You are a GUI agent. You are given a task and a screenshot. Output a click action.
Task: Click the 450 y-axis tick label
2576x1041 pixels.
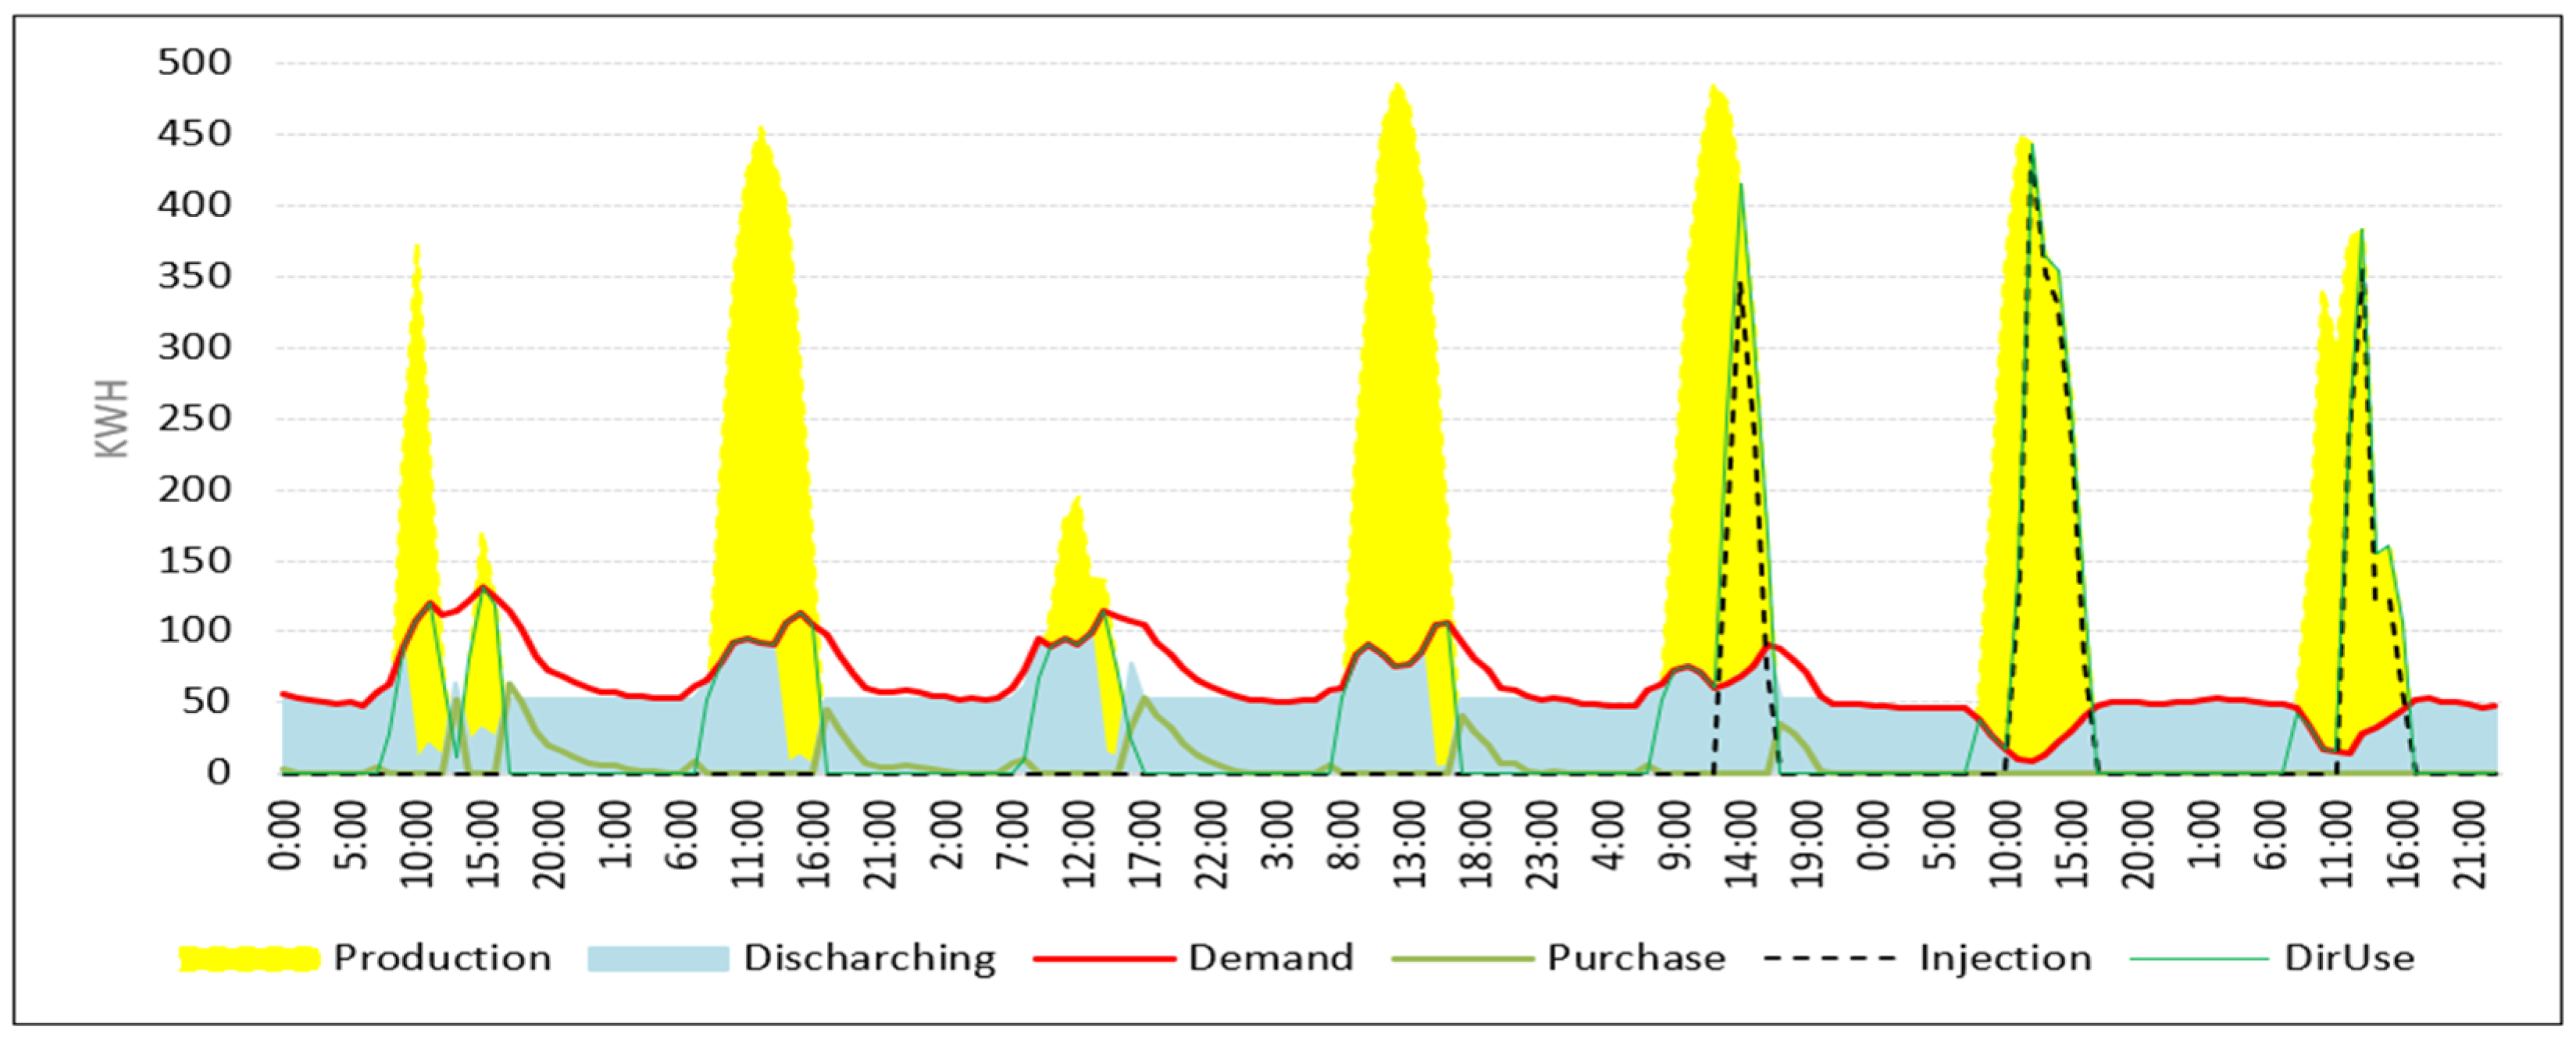click(x=194, y=134)
